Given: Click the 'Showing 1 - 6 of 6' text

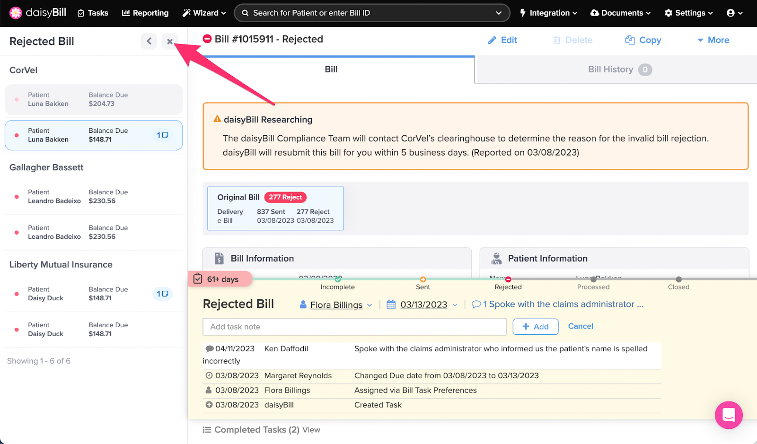Looking at the screenshot, I should click(39, 361).
